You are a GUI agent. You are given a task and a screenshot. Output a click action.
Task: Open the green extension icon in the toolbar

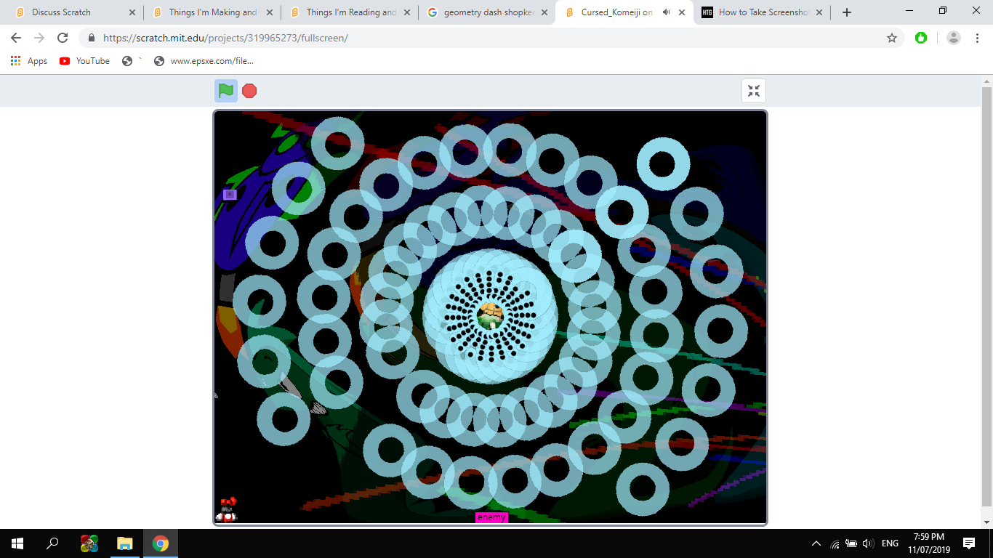pos(921,38)
